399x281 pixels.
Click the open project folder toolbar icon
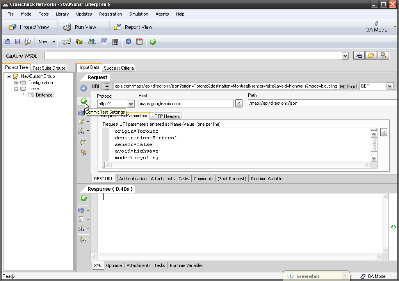click(x=7, y=42)
